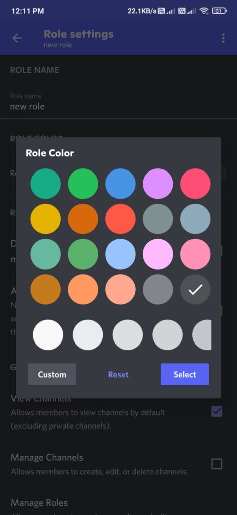Pick the light sky blue swatch
This screenshot has width=237, height=515.
tap(120, 254)
